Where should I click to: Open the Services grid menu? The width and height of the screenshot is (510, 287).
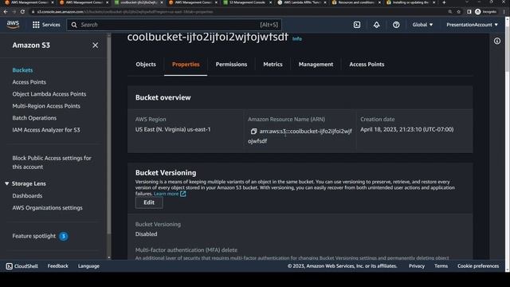(46, 25)
